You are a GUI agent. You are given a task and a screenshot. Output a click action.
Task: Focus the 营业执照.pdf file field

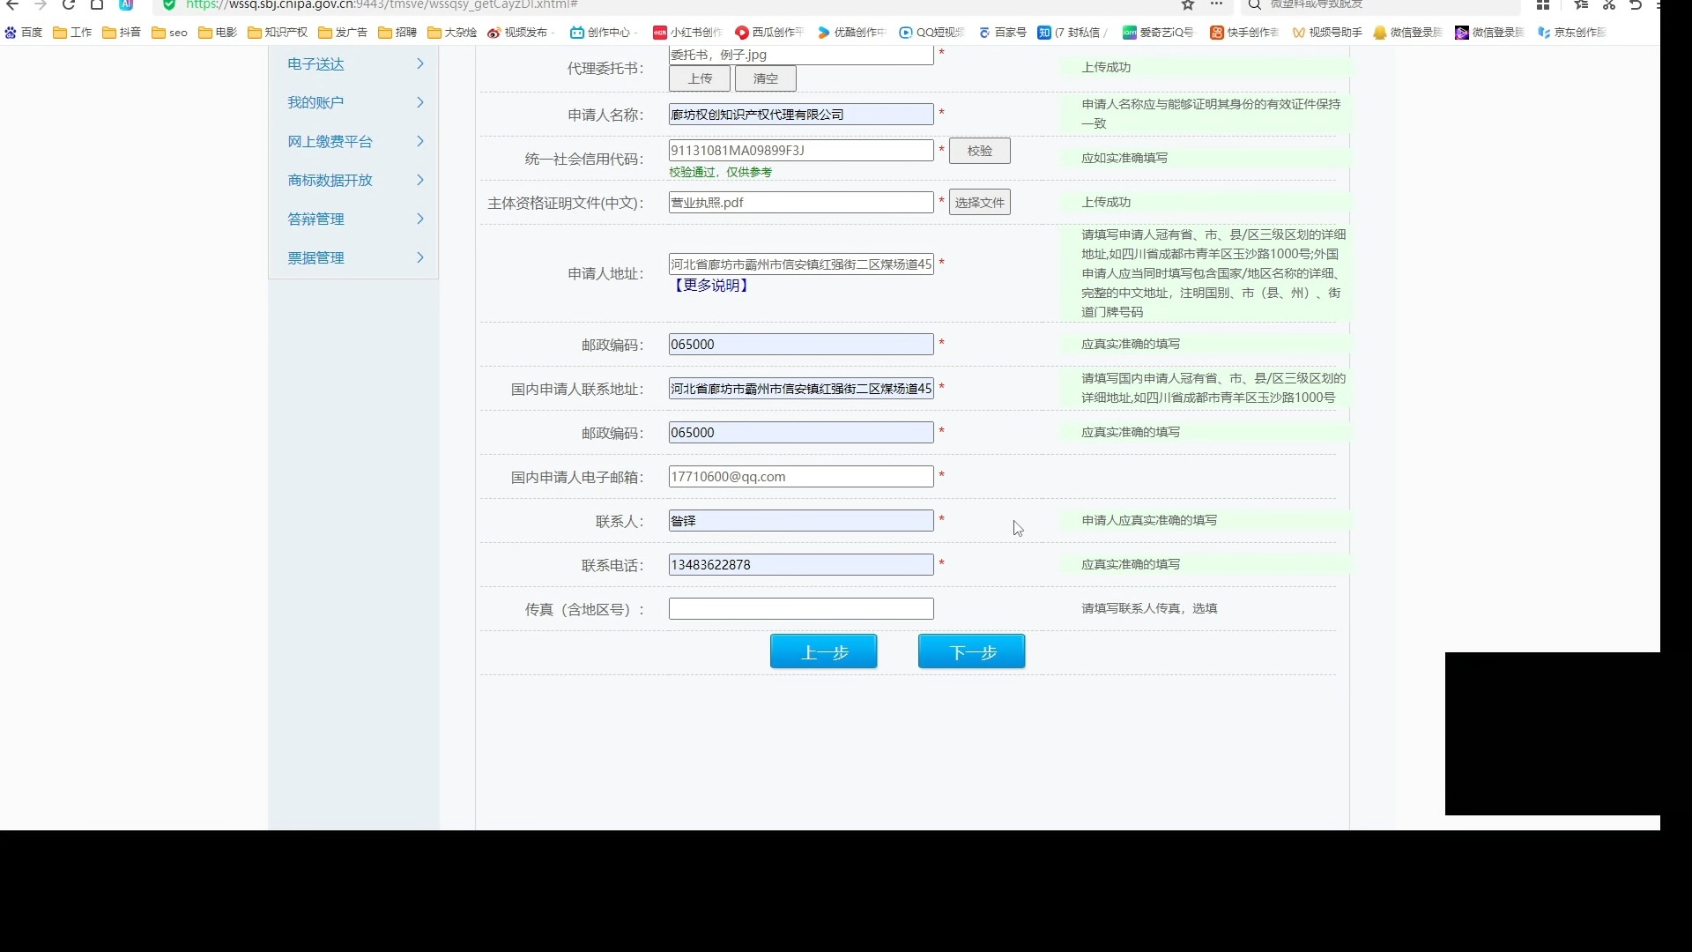tap(801, 202)
